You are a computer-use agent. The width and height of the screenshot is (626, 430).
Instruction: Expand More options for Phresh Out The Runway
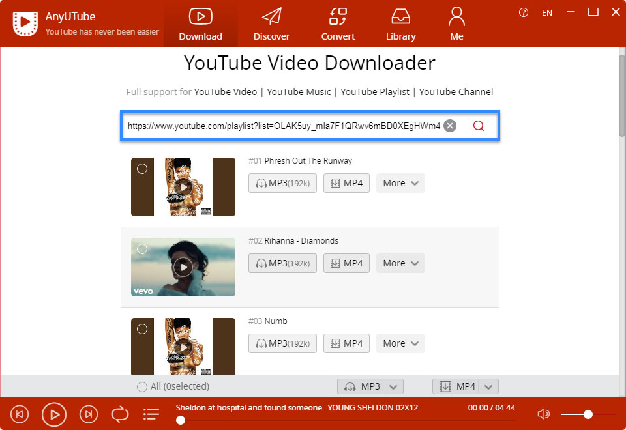[400, 183]
